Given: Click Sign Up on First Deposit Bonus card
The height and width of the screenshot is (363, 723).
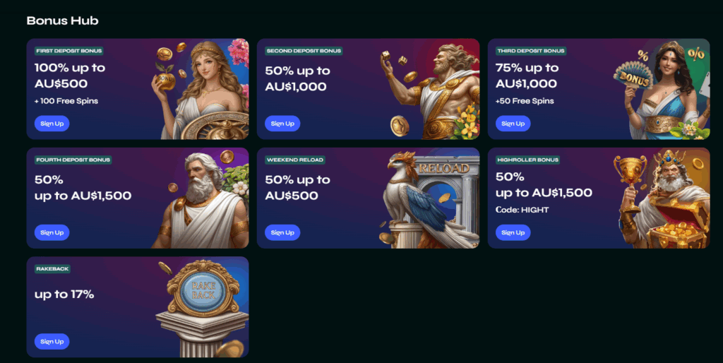Looking at the screenshot, I should [52, 124].
